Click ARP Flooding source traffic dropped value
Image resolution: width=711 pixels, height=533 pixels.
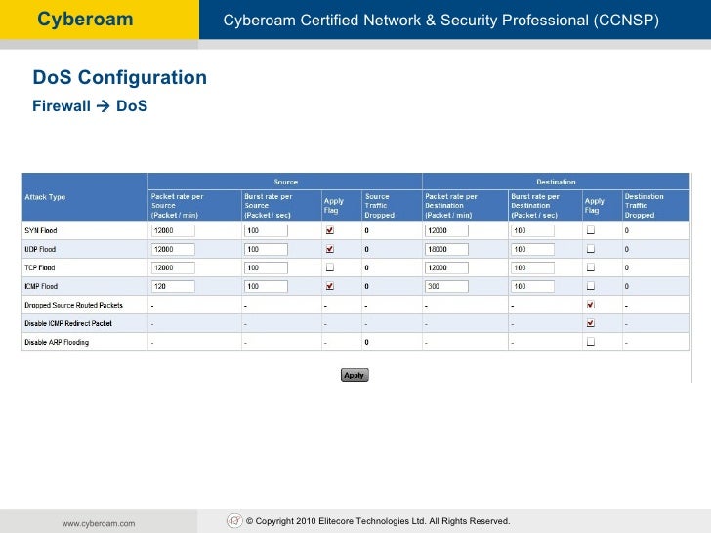click(366, 343)
